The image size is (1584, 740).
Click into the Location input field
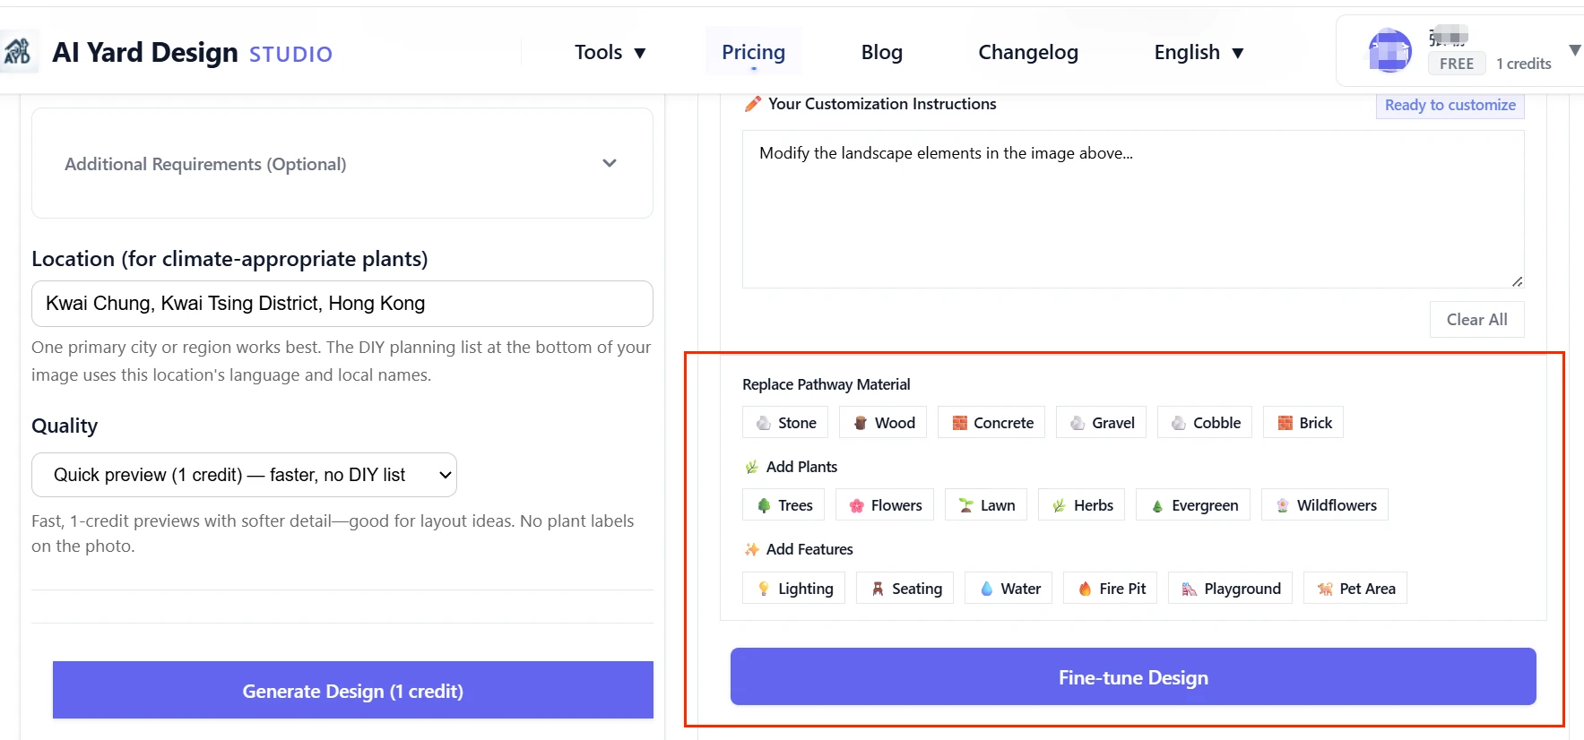pyautogui.click(x=342, y=304)
